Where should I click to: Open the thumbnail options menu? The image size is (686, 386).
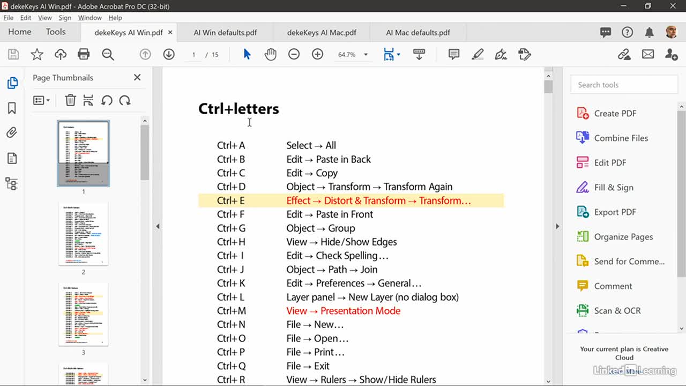[x=41, y=100]
